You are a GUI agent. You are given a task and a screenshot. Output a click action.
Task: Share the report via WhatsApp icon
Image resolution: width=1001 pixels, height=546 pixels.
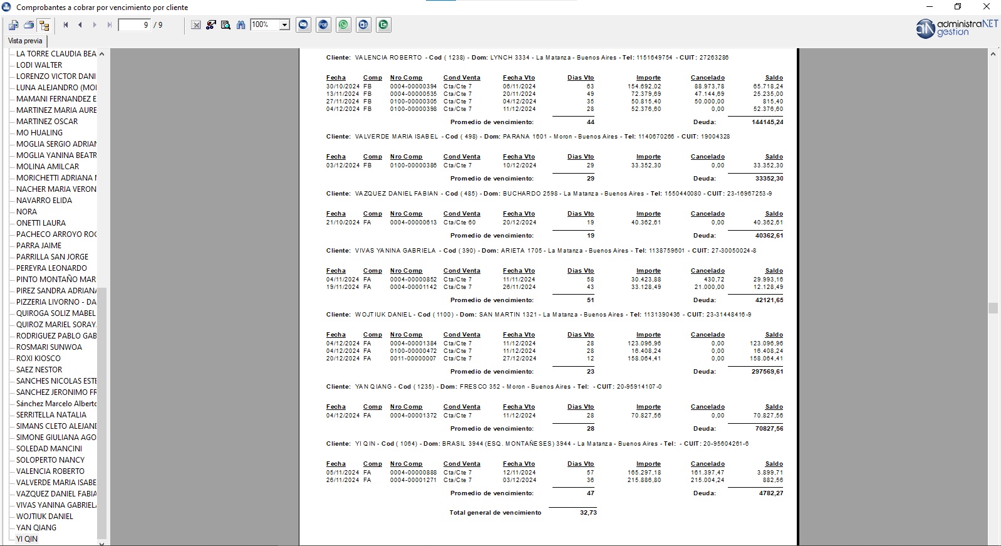pos(343,25)
